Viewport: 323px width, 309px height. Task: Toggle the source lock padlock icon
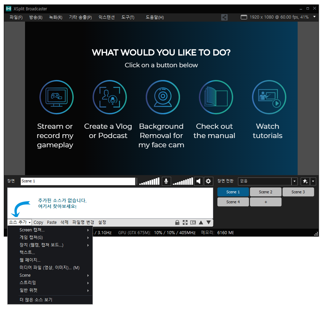177,222
